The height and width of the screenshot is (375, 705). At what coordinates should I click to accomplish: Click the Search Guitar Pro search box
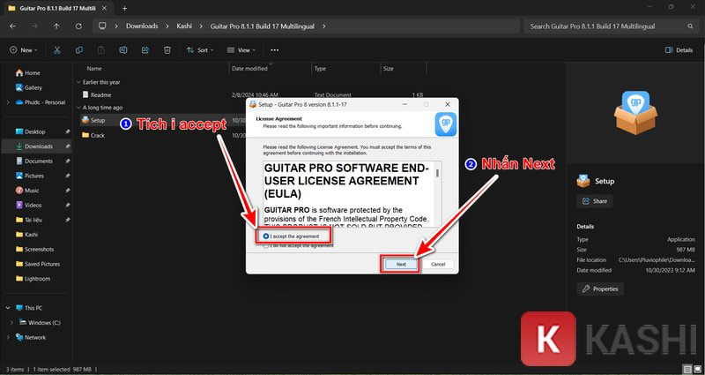(608, 26)
